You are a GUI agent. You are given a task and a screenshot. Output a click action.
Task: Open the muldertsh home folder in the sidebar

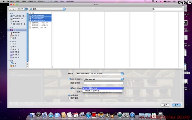(x=15, y=33)
